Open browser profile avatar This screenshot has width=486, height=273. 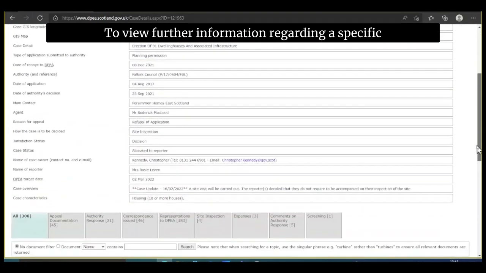point(459,18)
